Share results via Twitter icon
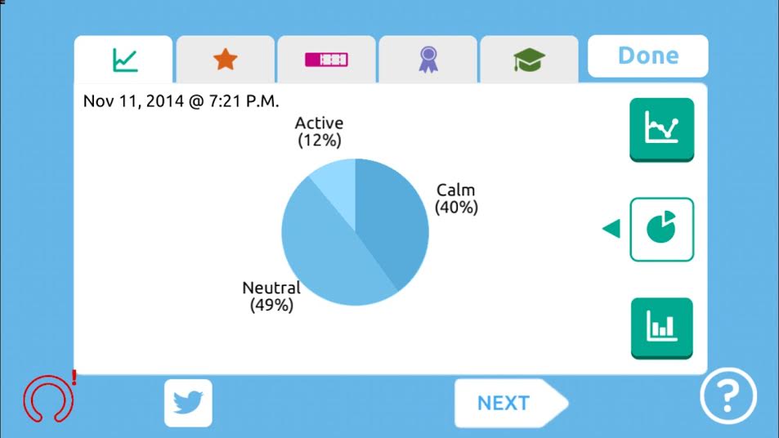 click(188, 403)
